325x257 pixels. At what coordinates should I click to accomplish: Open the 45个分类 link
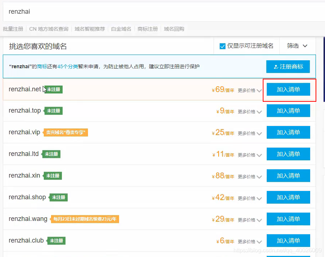tap(68, 66)
